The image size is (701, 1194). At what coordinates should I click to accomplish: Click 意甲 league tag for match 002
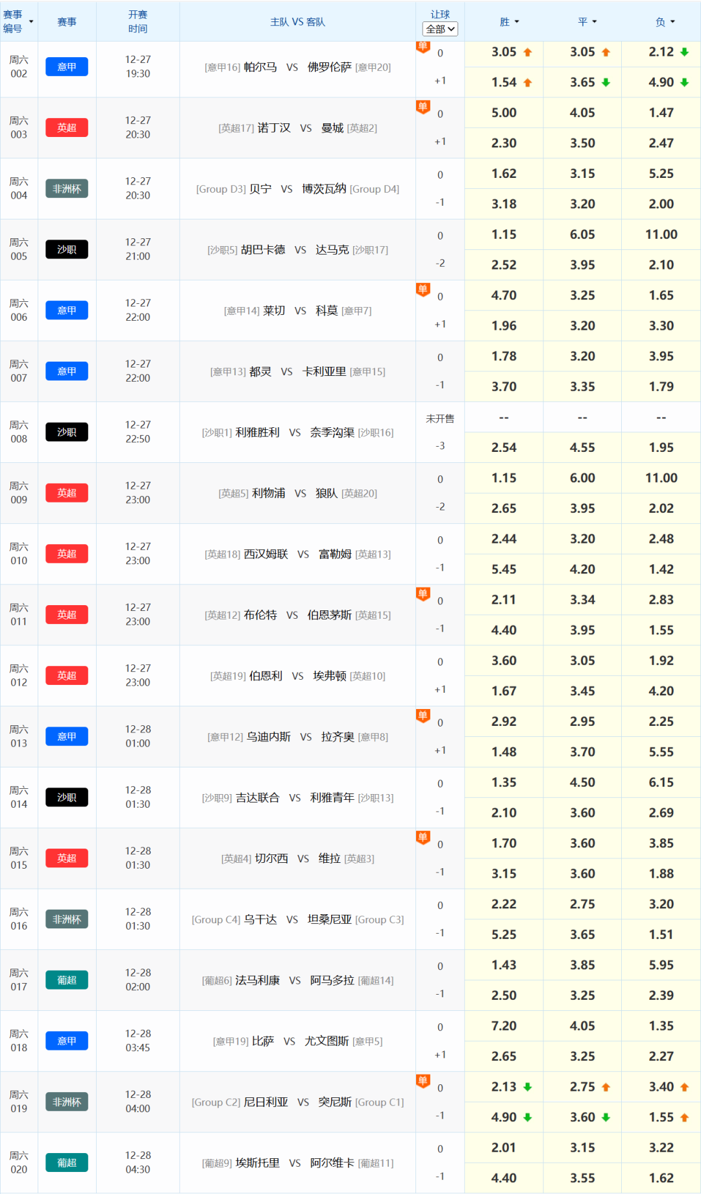coord(67,67)
